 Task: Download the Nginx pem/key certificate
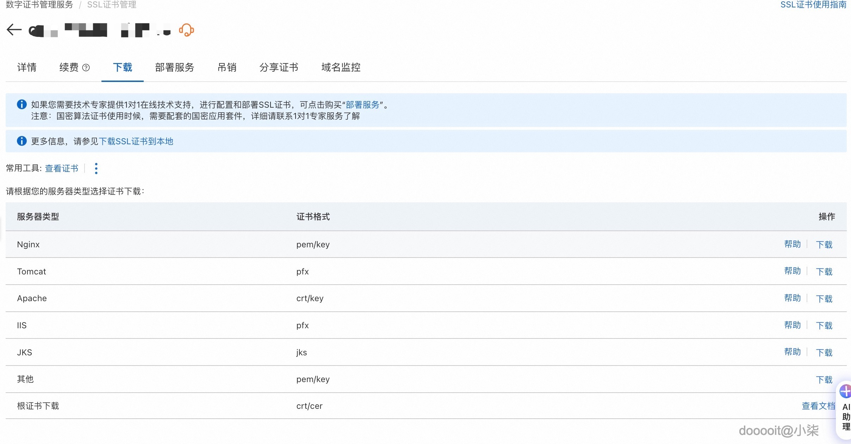824,244
